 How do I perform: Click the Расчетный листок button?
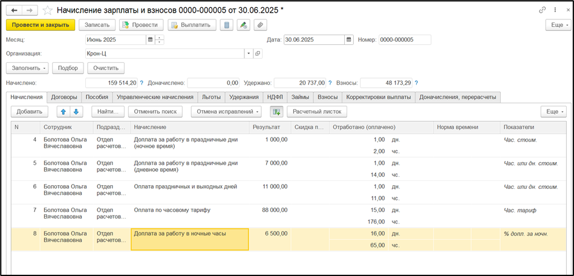click(317, 111)
